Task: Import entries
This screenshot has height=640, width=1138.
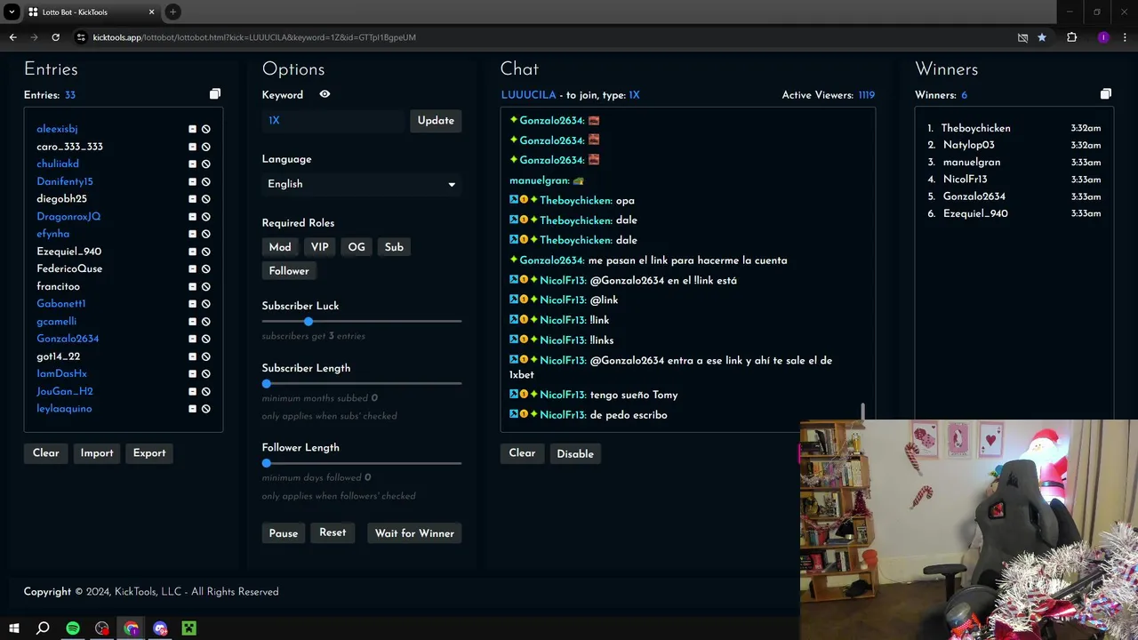Action: click(97, 453)
